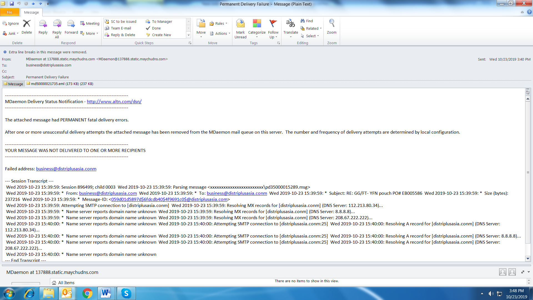Switch to the Message body tab

point(13,84)
